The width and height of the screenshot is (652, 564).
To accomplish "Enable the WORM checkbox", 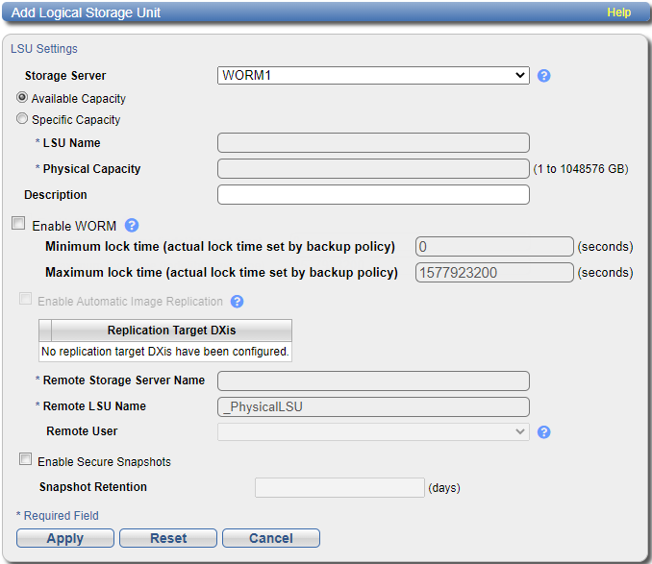I will pos(18,224).
